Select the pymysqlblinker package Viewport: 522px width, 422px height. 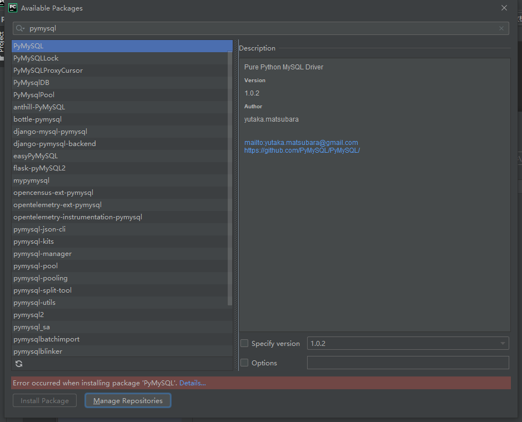122,351
